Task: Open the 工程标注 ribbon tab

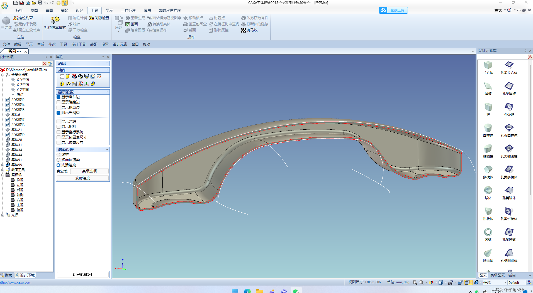Action: pos(128,10)
